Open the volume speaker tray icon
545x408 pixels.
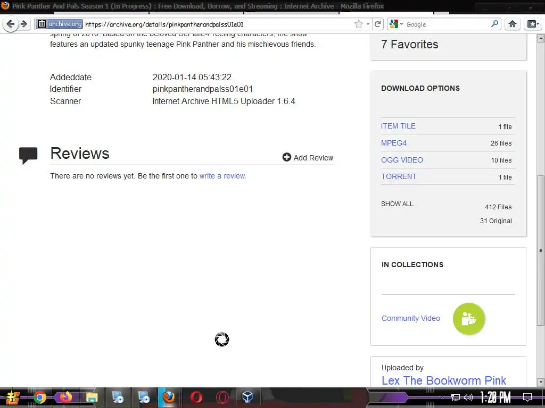[x=468, y=397]
